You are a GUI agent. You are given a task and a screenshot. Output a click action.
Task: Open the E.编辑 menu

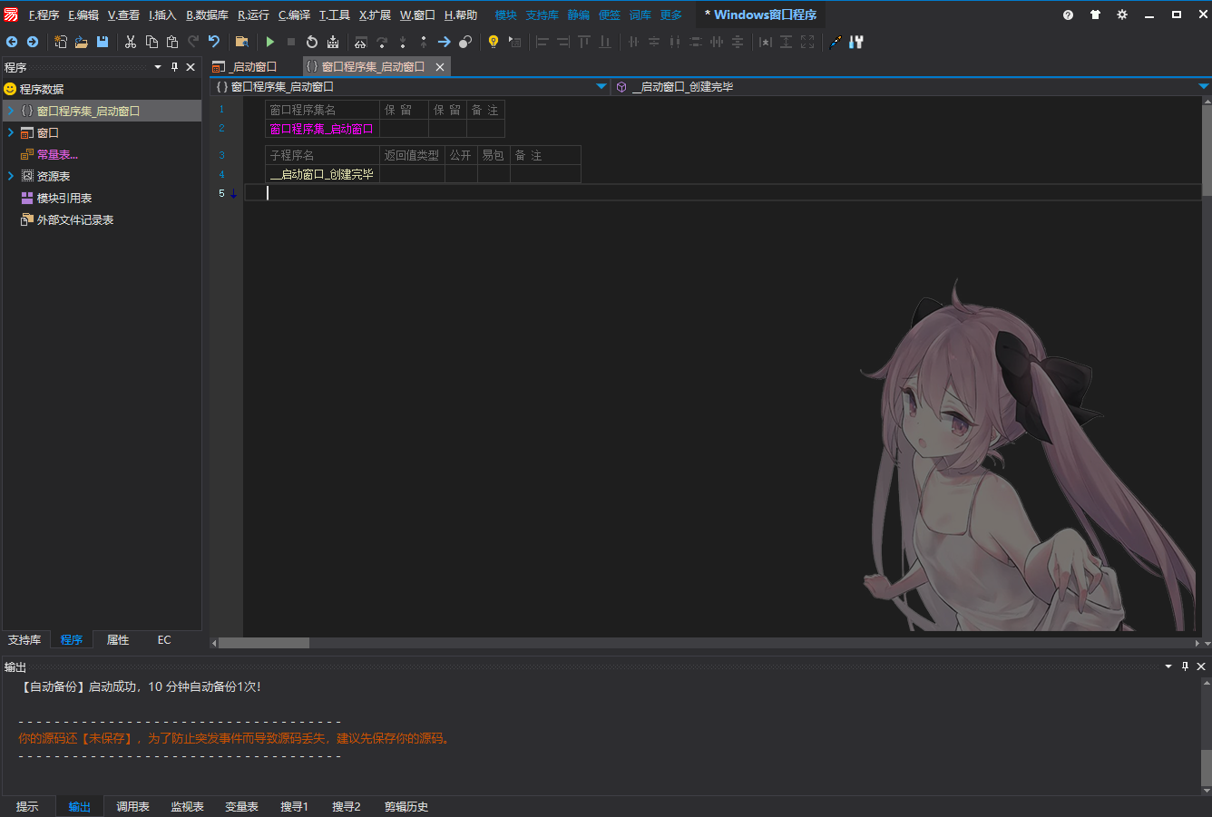[x=83, y=15]
